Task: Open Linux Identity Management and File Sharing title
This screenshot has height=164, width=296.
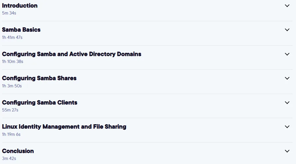Action: 64,127
